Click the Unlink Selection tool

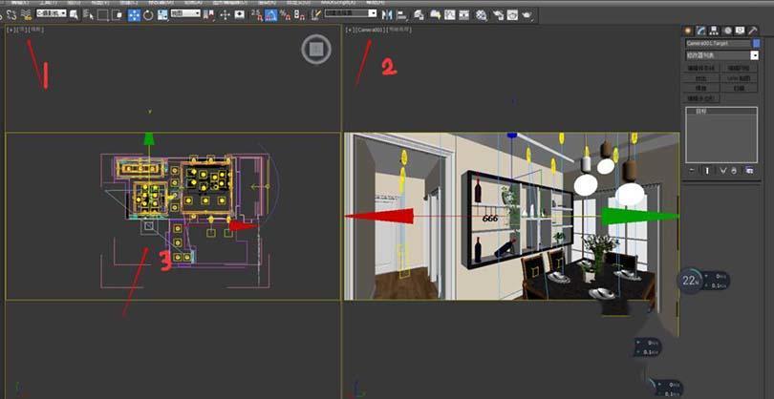tap(11, 15)
